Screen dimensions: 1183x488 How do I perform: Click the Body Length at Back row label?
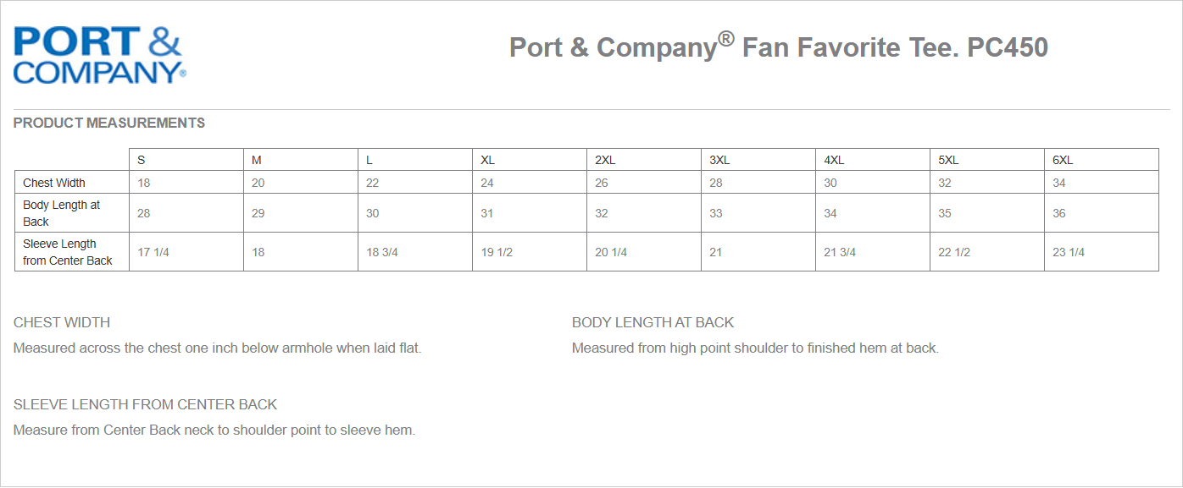point(61,213)
